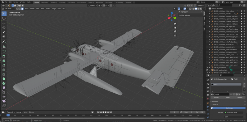Screen dimensions: 247x122
Task: Click the pan view hand icon
Action: point(175,27)
